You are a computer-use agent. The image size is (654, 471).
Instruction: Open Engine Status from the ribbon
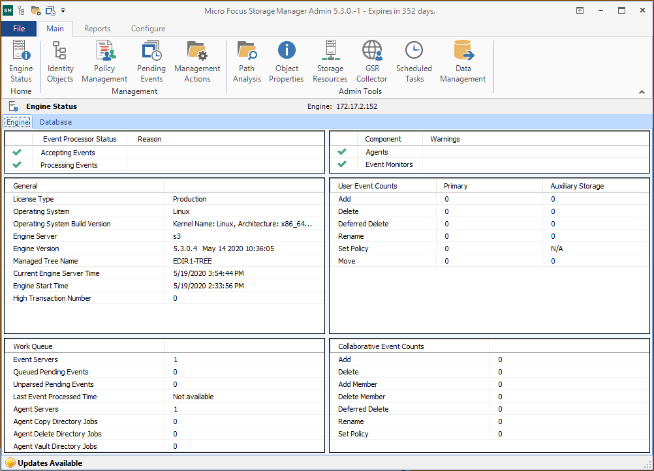click(x=21, y=61)
